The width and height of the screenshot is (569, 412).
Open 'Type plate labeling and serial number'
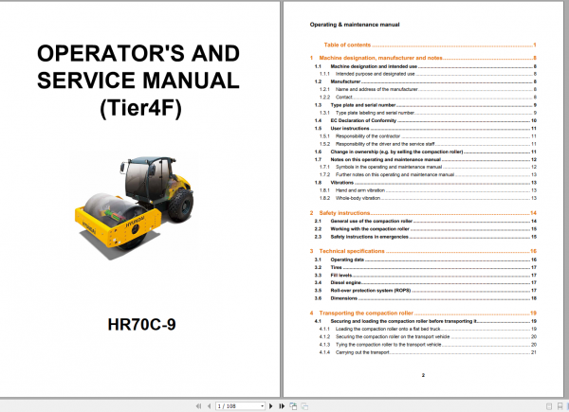pos(428,113)
